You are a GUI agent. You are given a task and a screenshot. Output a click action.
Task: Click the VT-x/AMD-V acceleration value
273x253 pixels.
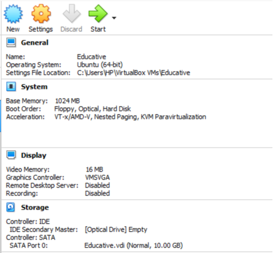click(x=130, y=117)
